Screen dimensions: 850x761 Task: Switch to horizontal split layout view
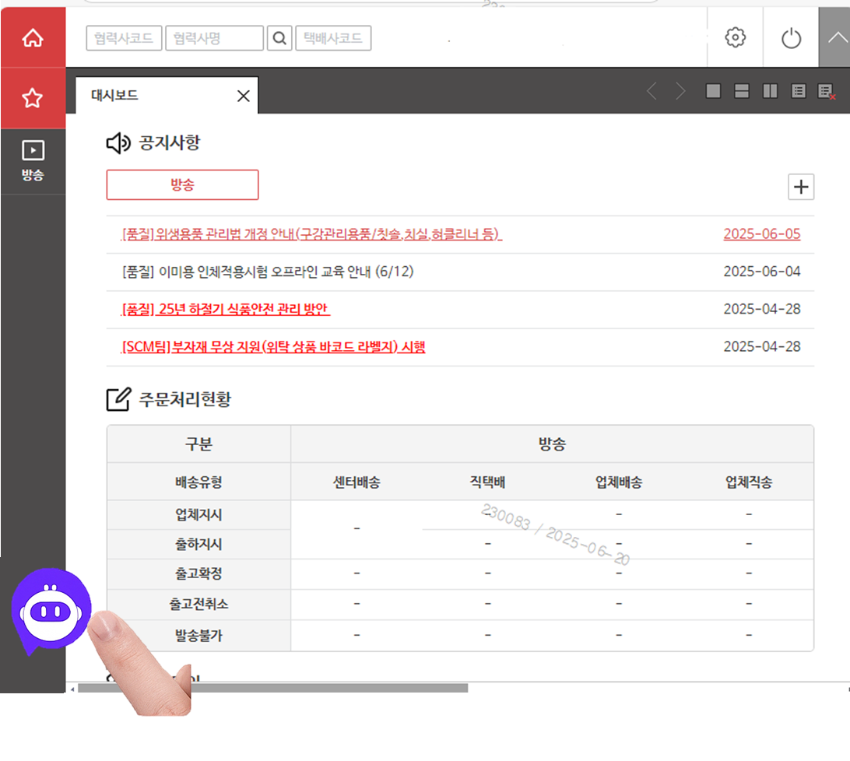point(741,91)
